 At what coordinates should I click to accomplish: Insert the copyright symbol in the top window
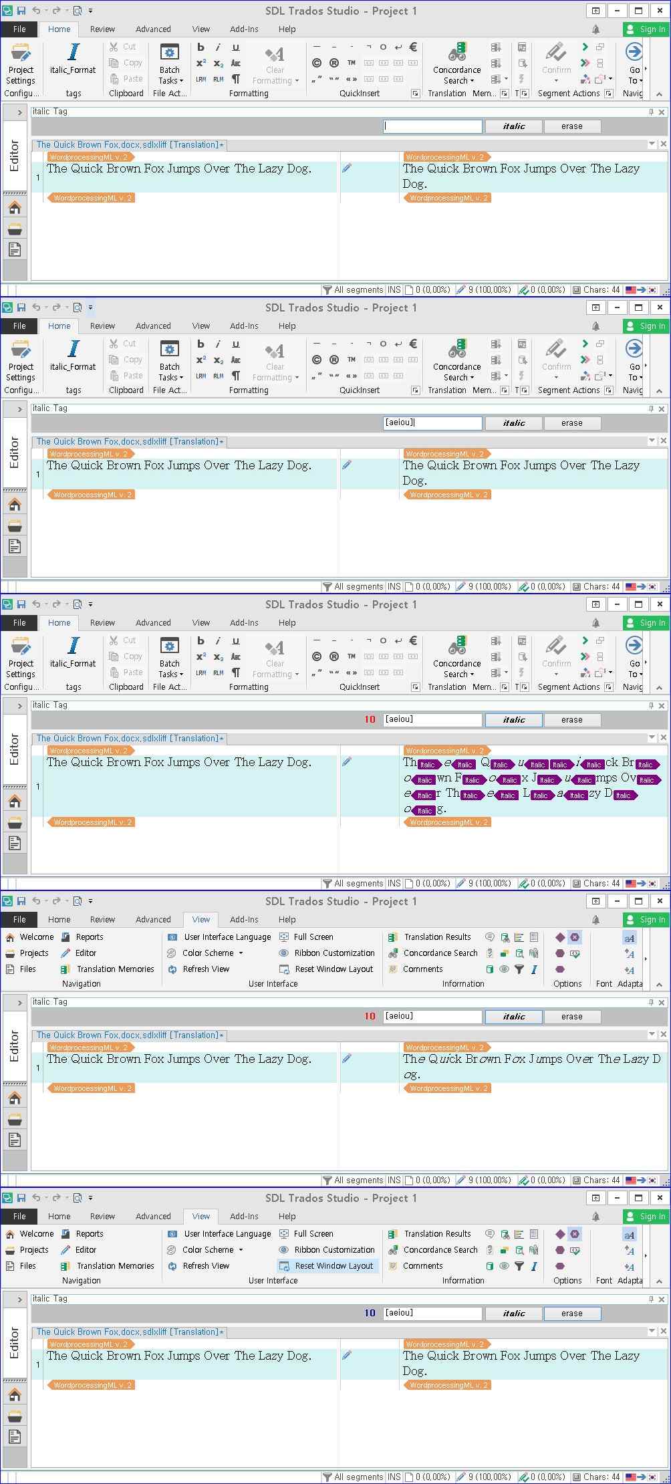pos(317,63)
